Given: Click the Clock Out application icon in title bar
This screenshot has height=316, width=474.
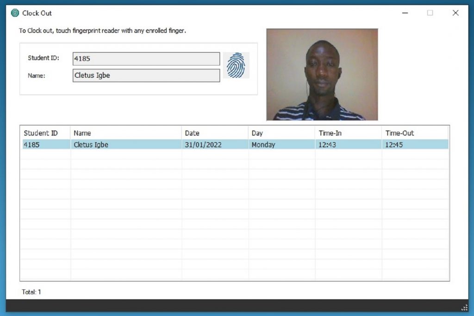Looking at the screenshot, I should [x=14, y=13].
